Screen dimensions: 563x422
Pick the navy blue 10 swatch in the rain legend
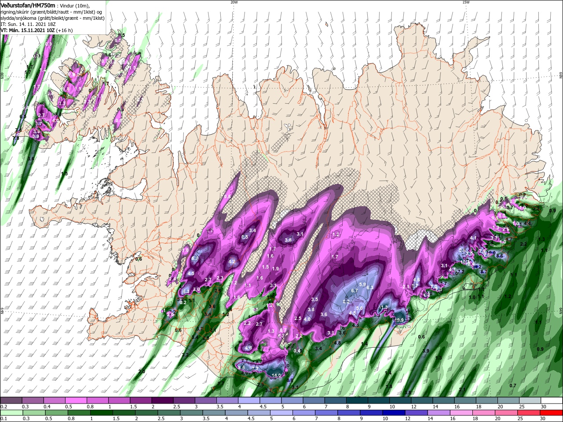(394, 413)
